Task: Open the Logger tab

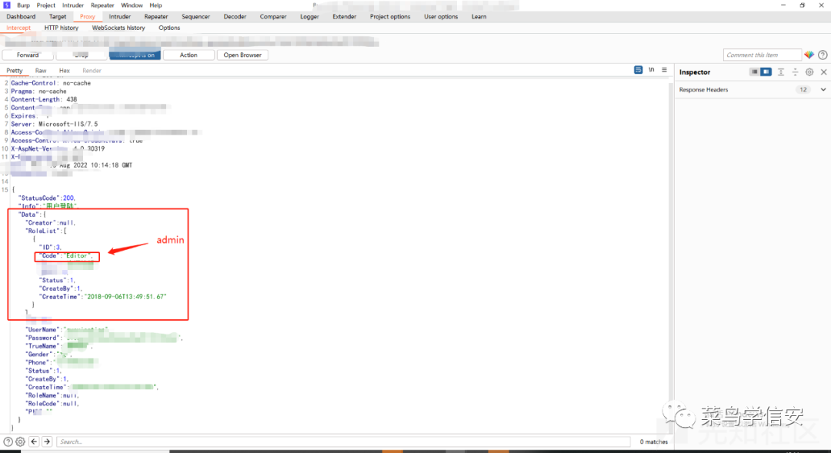Action: coord(309,16)
